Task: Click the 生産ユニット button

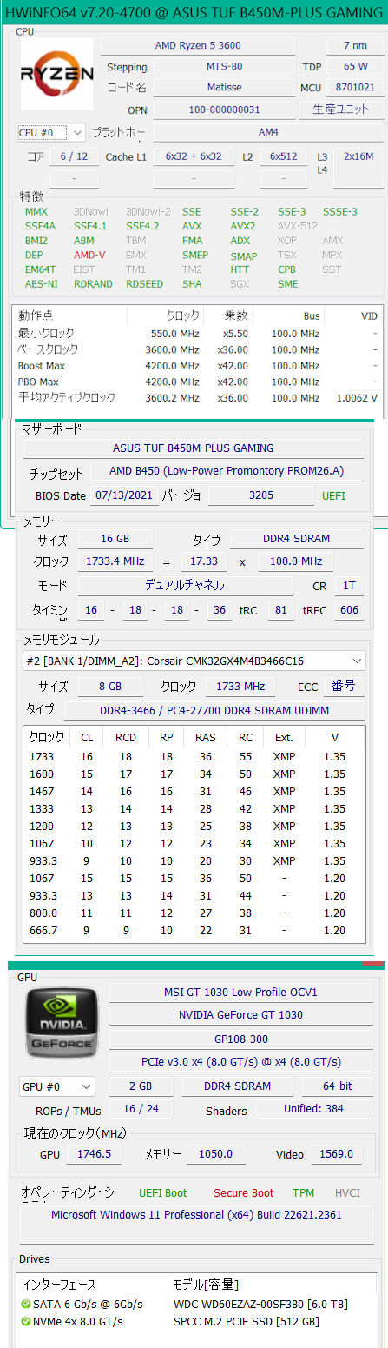Action: 341,110
